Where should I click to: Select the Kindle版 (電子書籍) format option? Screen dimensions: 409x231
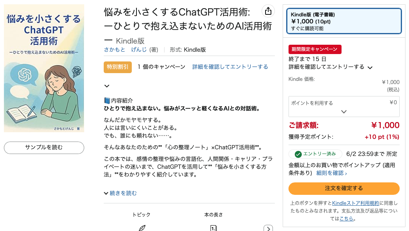click(x=344, y=21)
